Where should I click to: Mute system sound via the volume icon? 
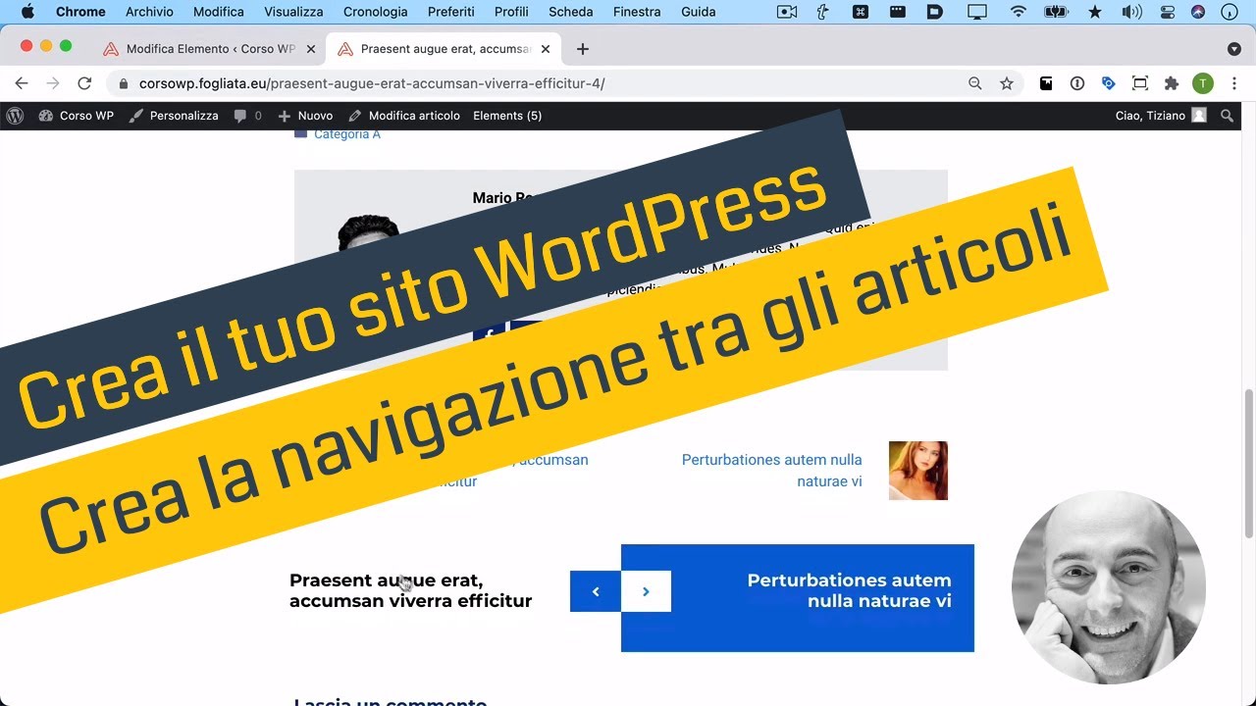coord(1131,11)
